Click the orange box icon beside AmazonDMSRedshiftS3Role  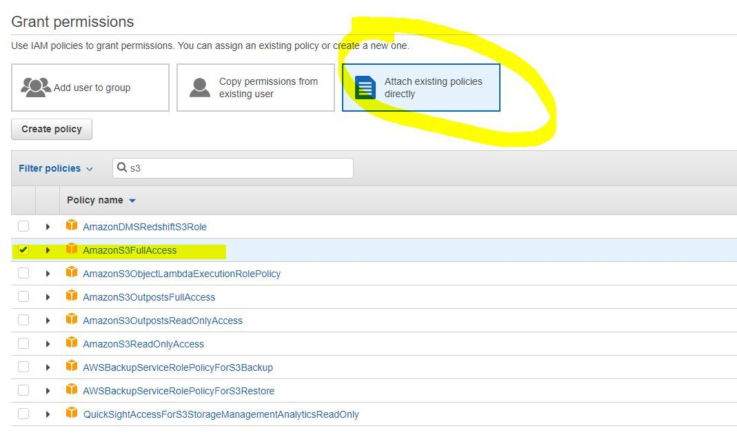click(72, 225)
